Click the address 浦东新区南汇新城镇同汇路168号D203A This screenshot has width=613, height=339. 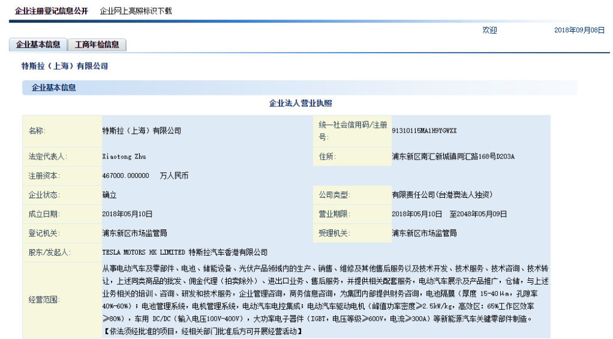453,157
